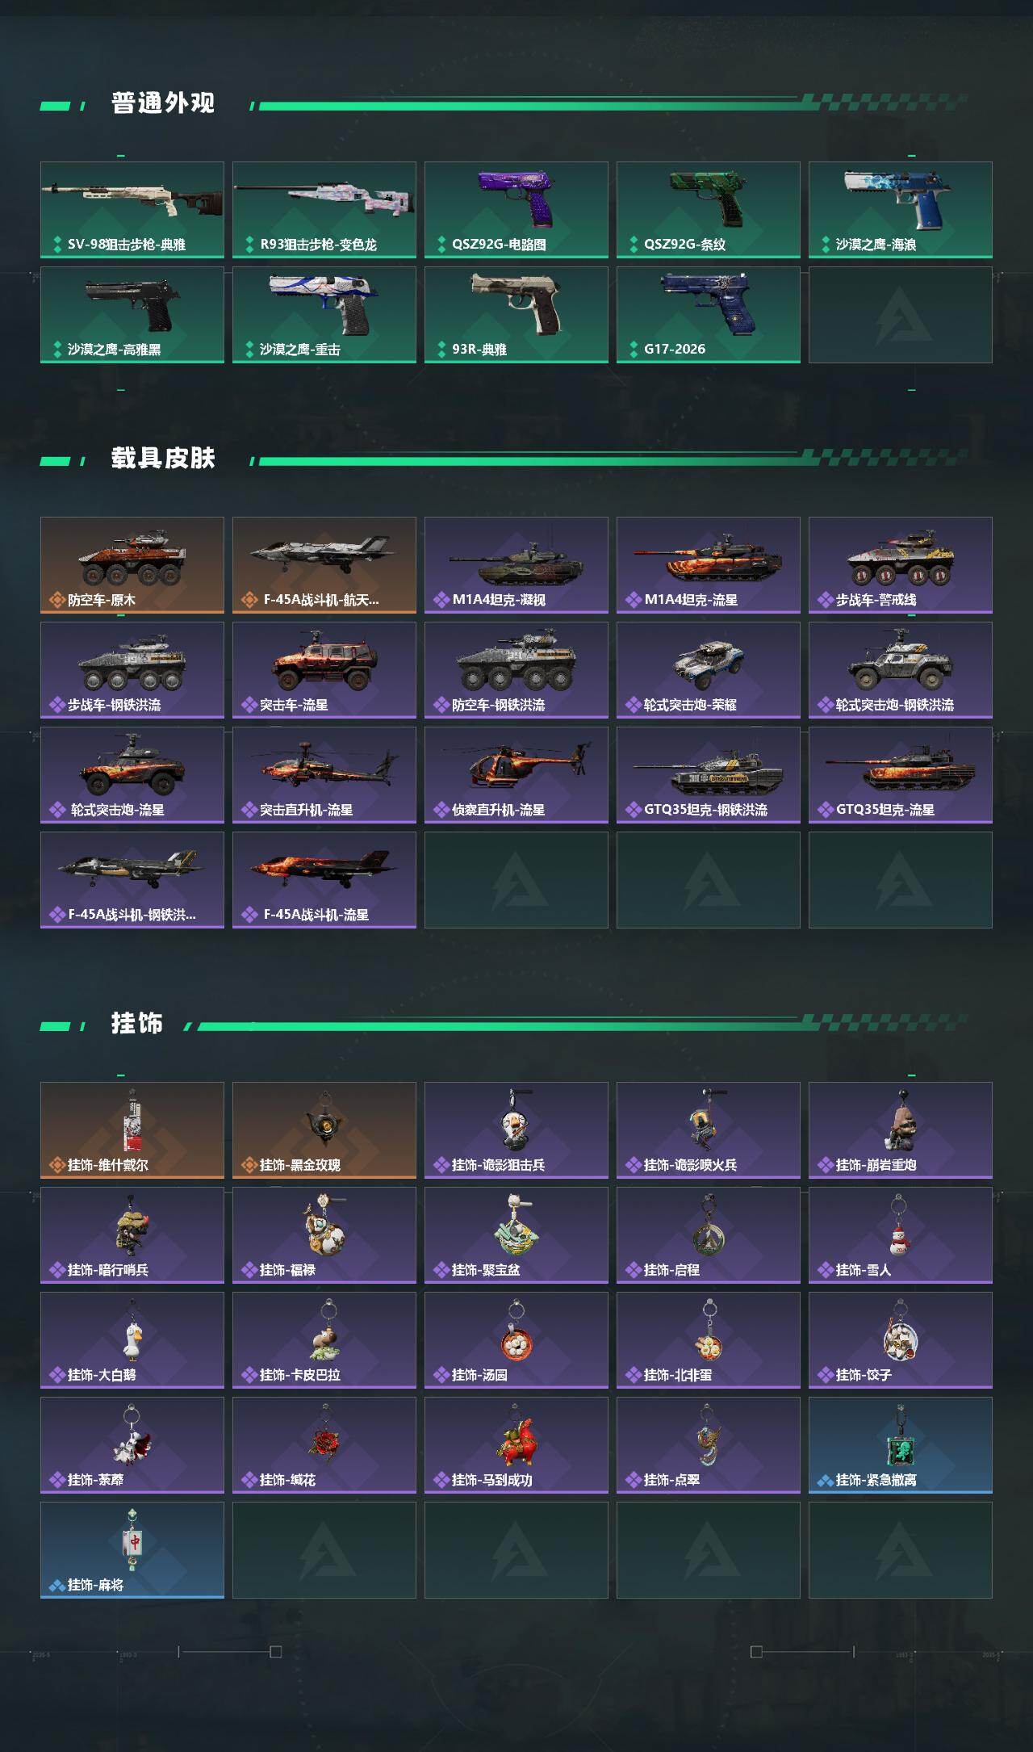The height and width of the screenshot is (1752, 1033).
Task: Select the 挂饰-维什戴尔 charm
Action: tap(132, 1130)
